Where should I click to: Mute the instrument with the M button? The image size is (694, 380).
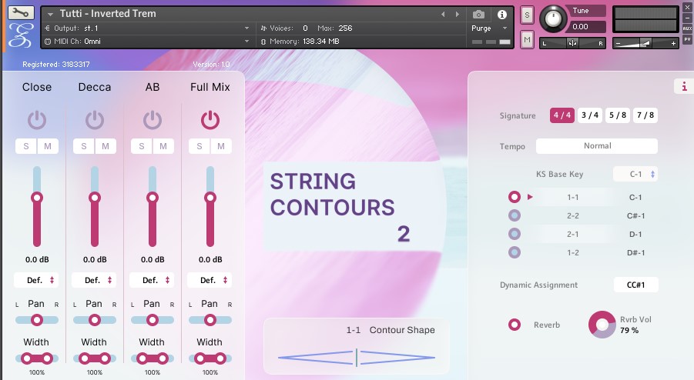tap(527, 39)
